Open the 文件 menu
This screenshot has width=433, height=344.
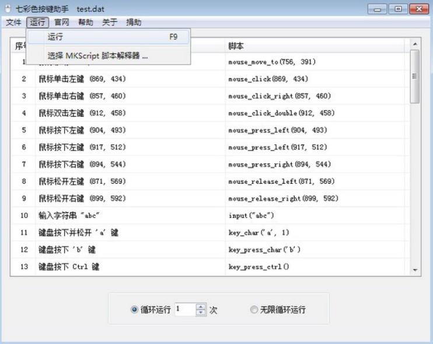(x=13, y=22)
